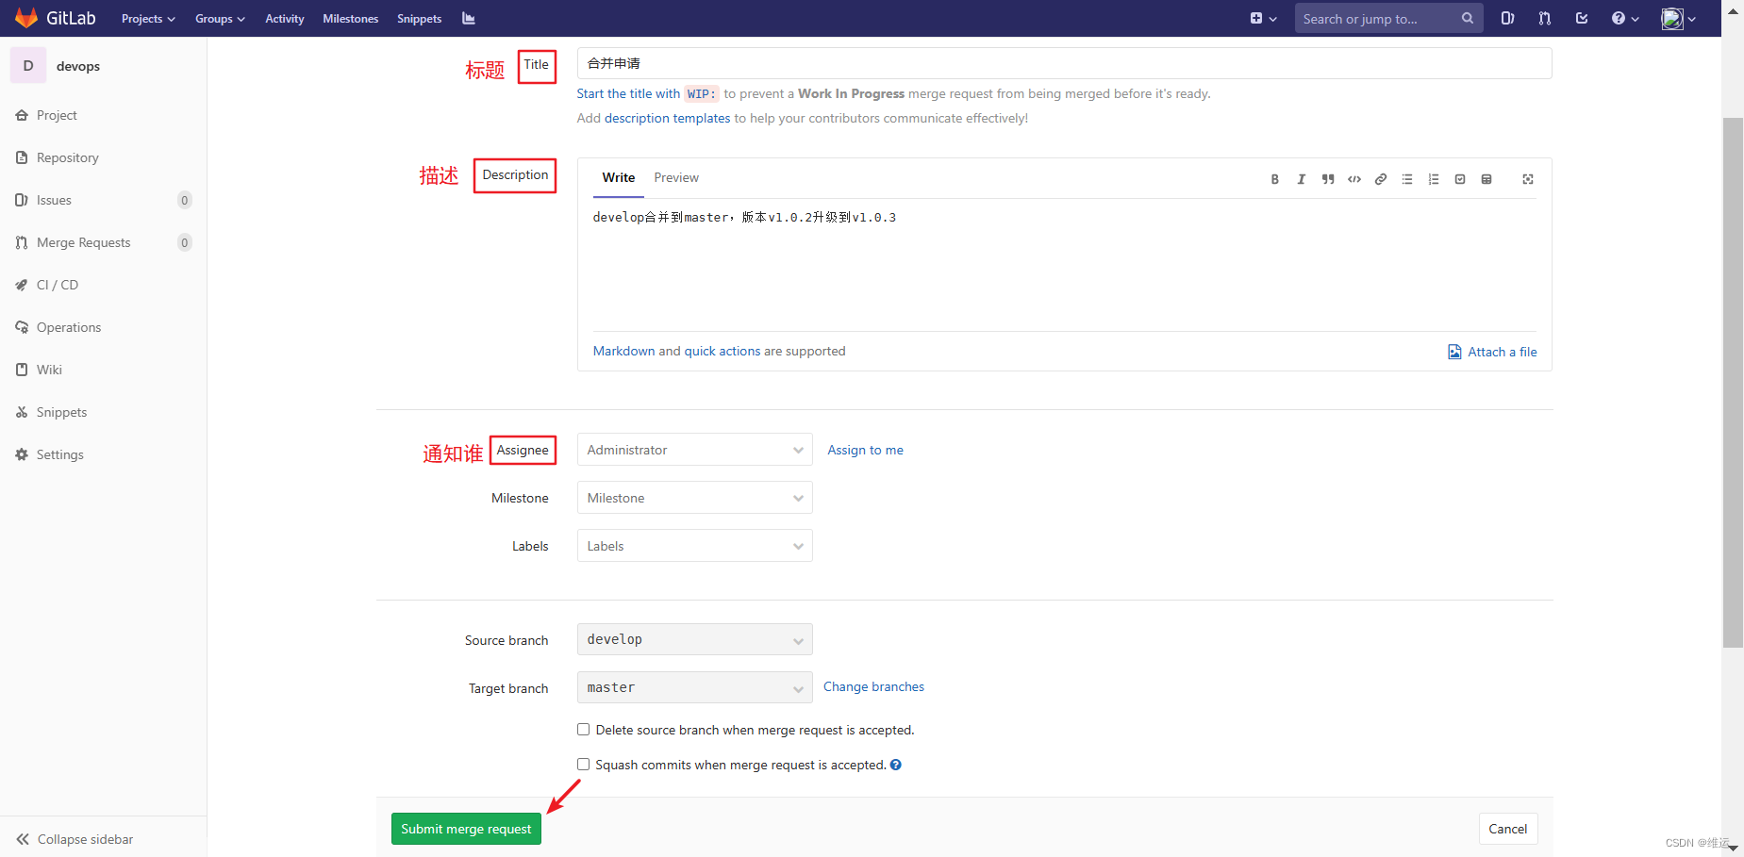This screenshot has height=857, width=1744.
Task: Open Merge Requests in the sidebar
Action: coord(104,242)
